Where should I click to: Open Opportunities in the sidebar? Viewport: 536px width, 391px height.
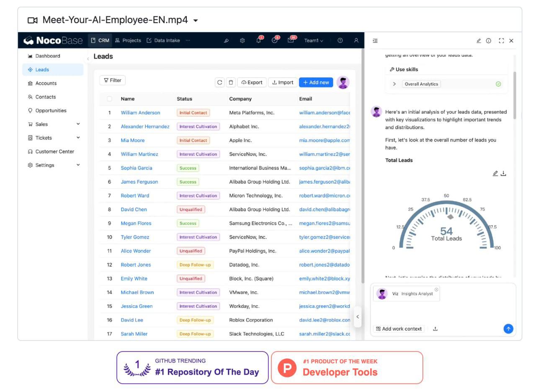[x=51, y=111]
